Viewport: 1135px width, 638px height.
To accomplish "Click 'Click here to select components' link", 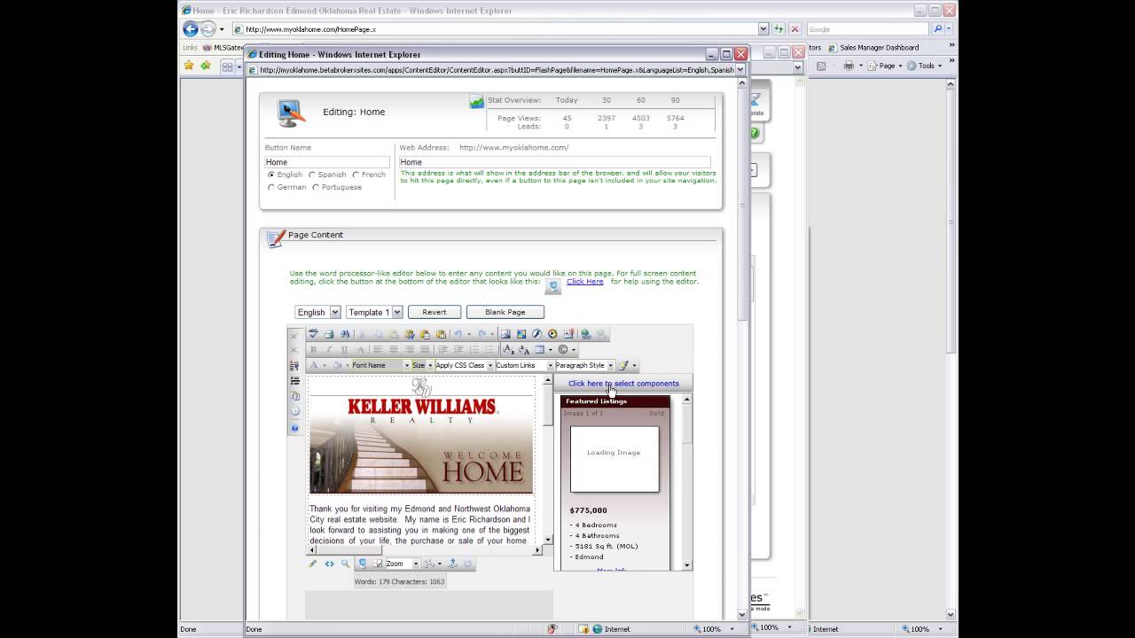I will click(x=623, y=384).
